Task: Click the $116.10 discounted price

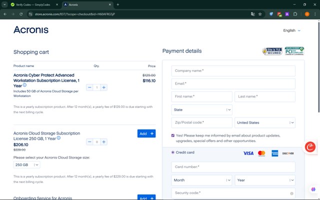Action: (x=149, y=81)
